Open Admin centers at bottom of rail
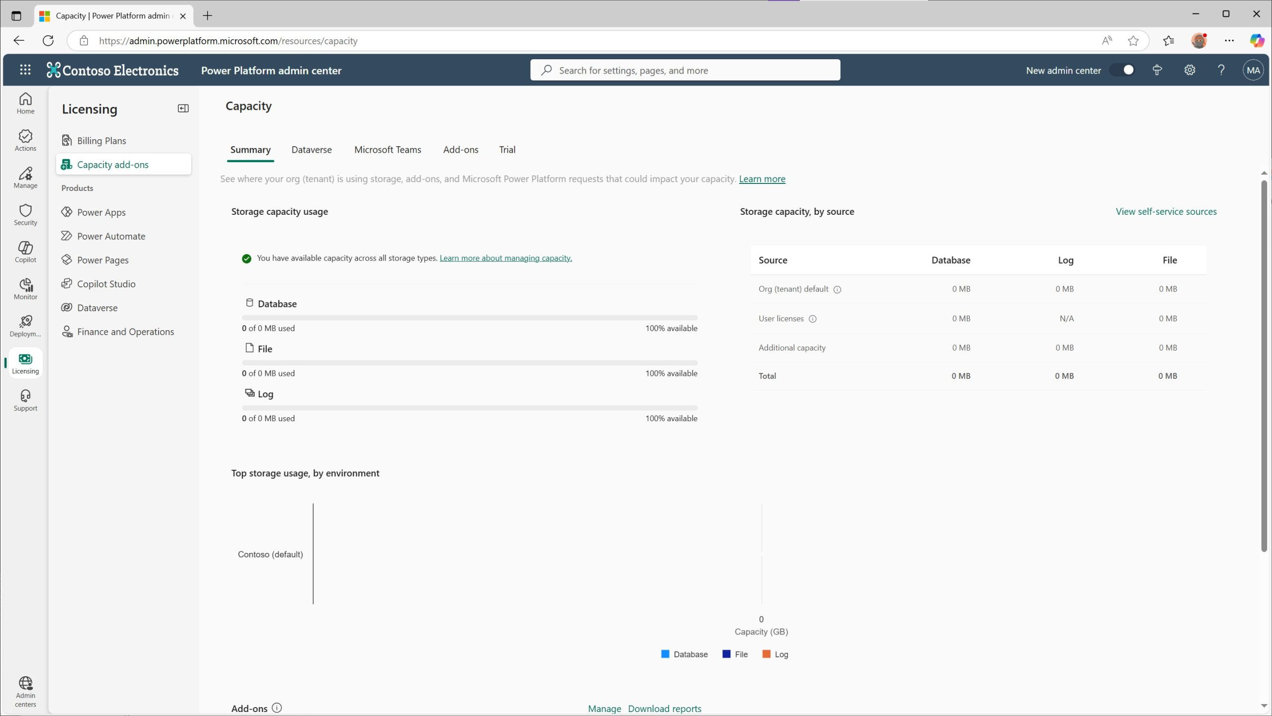 (x=25, y=692)
